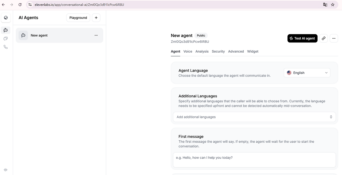
Task: Click the browser back arrow
Action: [x=3, y=5]
